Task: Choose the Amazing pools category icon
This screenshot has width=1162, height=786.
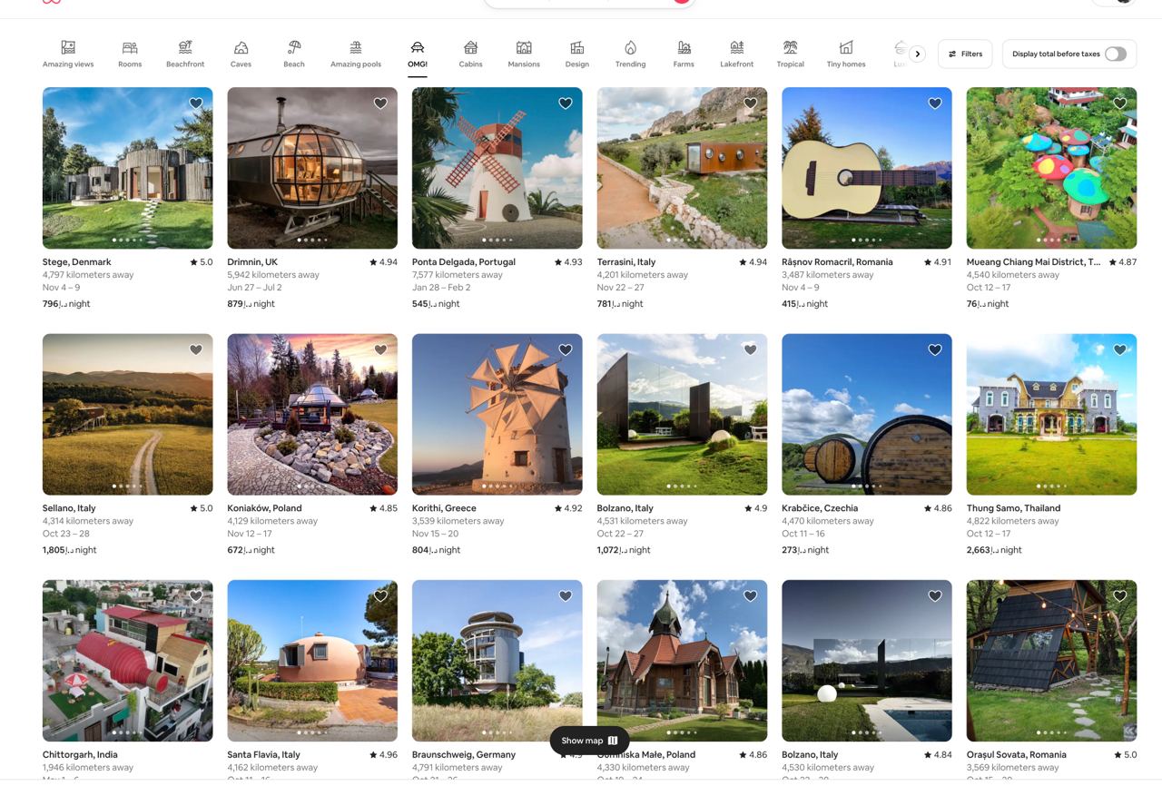Action: 356,48
